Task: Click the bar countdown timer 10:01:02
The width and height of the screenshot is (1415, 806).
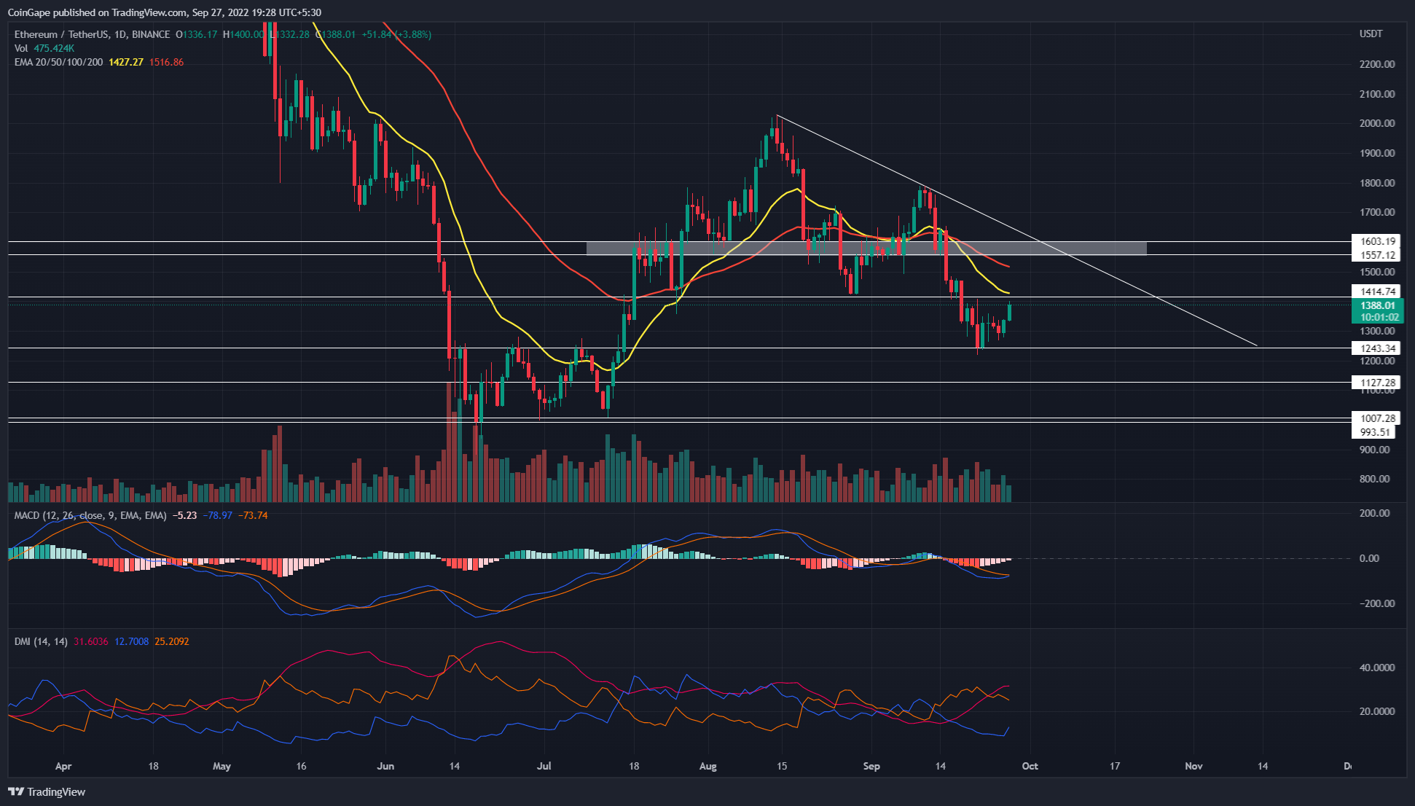Action: (1377, 317)
